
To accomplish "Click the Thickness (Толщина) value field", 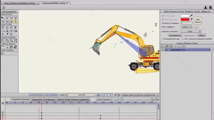I will pos(187,23).
